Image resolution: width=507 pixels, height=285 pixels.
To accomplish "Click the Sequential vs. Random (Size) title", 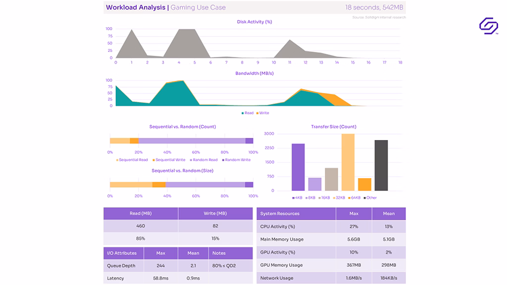I will (182, 171).
